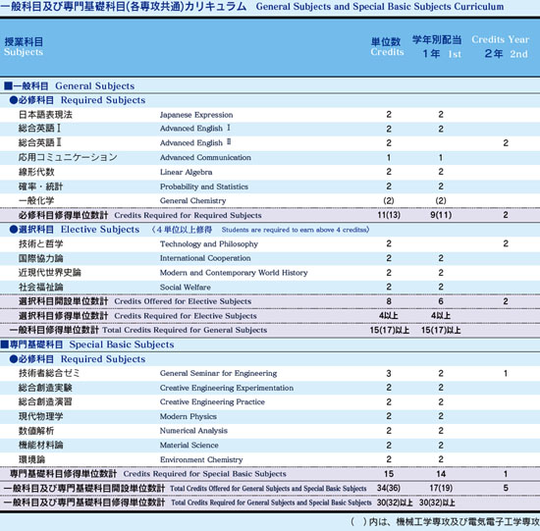Click 'General Seminar for Engineering' subject
This screenshot has width=540, height=531.
[218, 373]
